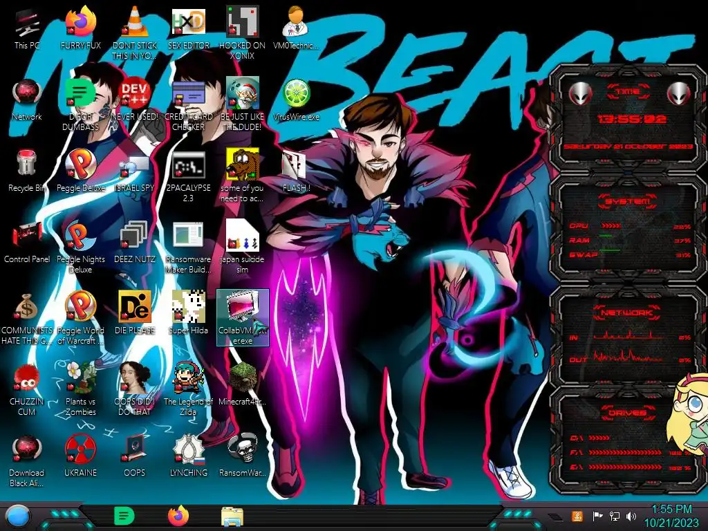Viewport: 708px width, 531px height.
Task: Open the Recycle Bin
Action: [x=27, y=171]
